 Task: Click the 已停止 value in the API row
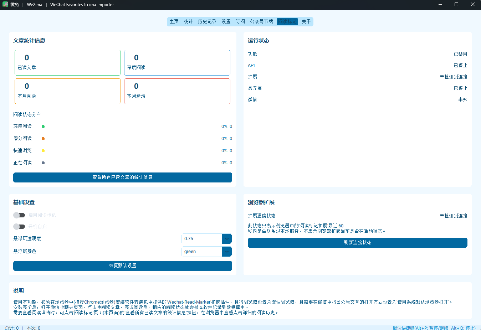(x=460, y=66)
